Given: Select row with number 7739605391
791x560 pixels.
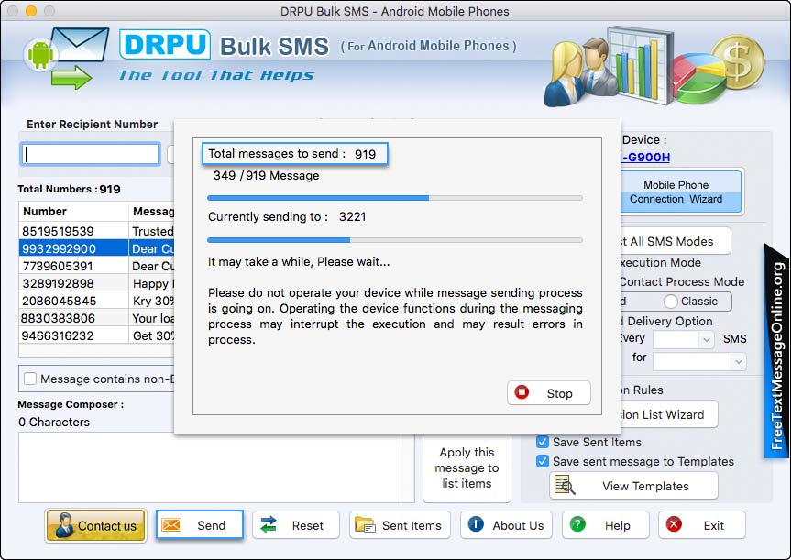Looking at the screenshot, I should 96,266.
